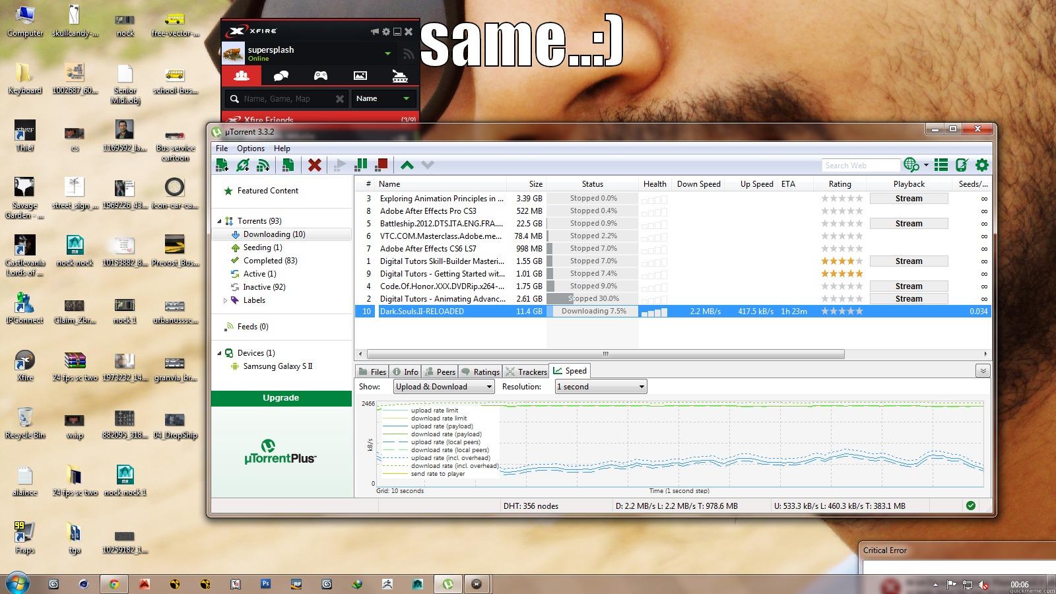The height and width of the screenshot is (594, 1056).
Task: Open Xfire chat bubbles tab
Action: (280, 75)
